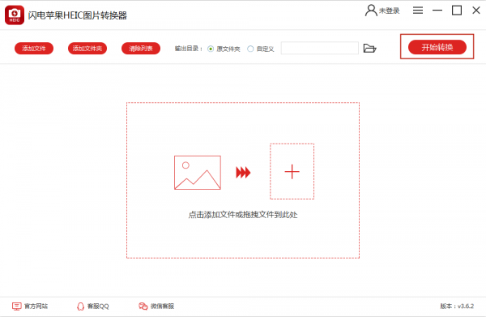Click the plus box to add files
Image resolution: width=486 pixels, height=317 pixels.
292,171
